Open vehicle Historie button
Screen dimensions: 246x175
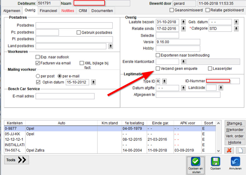(235, 142)
